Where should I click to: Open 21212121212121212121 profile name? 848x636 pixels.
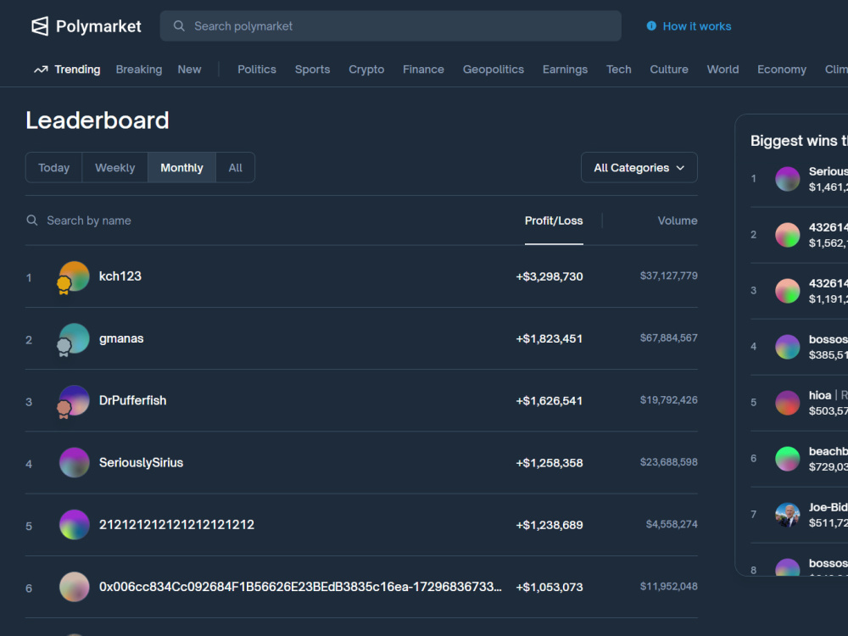[176, 525]
